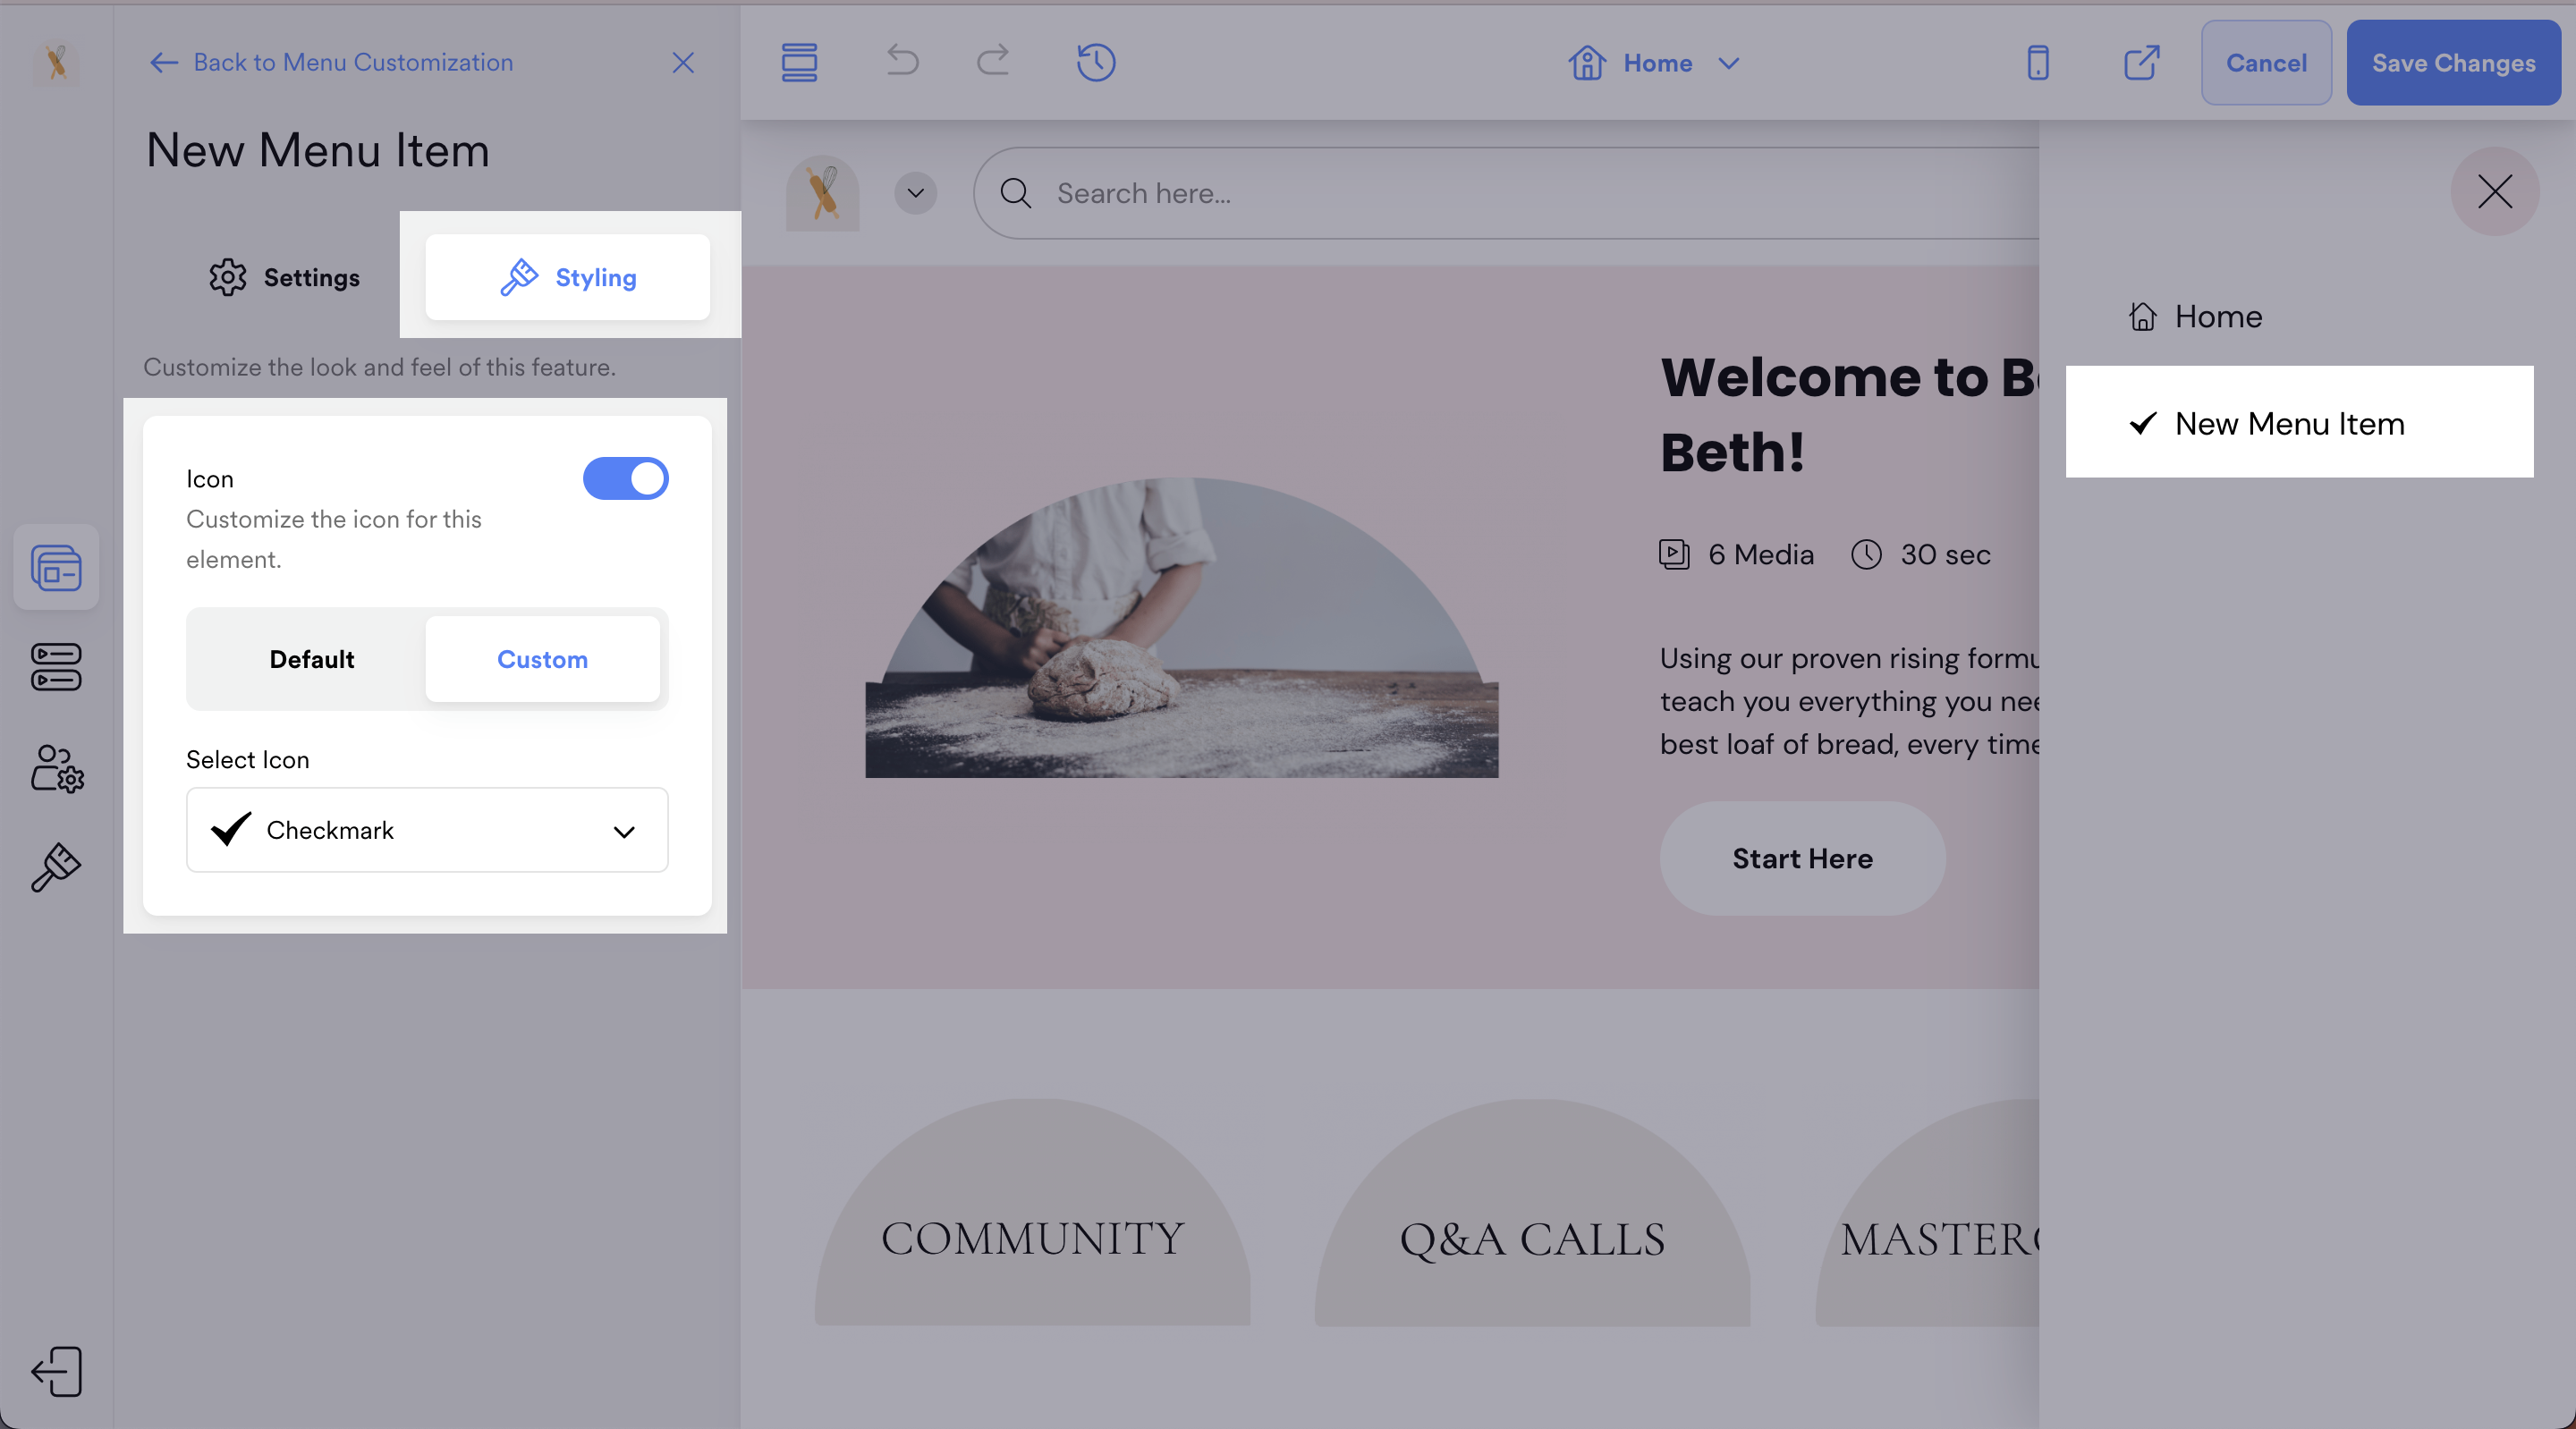2576x1429 pixels.
Task: Click the sections layout stack icon
Action: 799,62
